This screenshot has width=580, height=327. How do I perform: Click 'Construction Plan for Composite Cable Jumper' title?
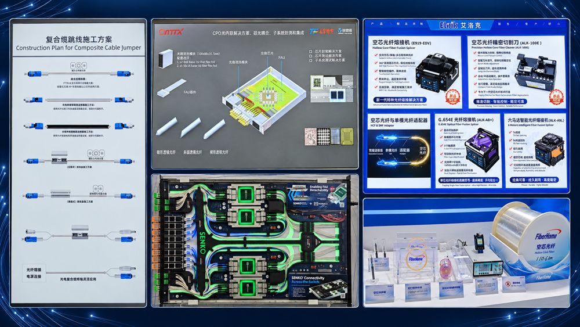point(78,48)
